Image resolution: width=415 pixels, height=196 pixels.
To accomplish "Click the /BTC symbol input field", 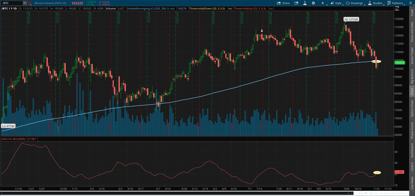I will coord(12,3).
